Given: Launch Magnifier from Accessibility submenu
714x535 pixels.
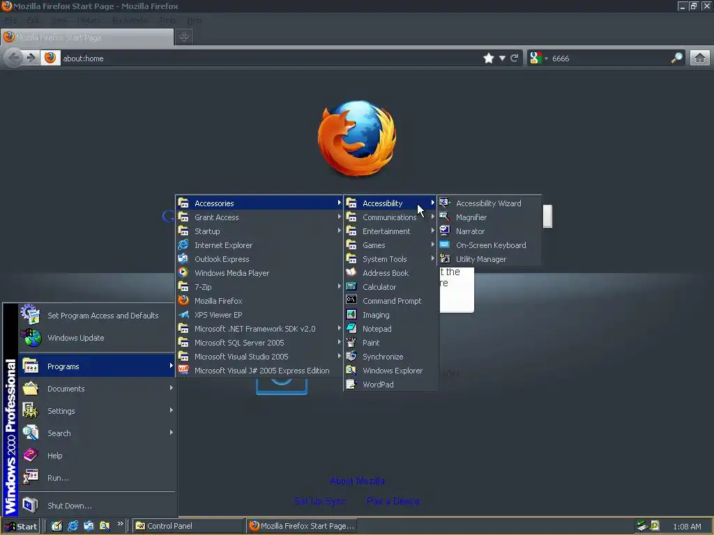Looking at the screenshot, I should pyautogui.click(x=489, y=217).
